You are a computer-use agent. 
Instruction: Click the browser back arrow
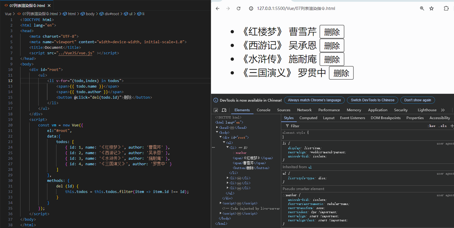[x=217, y=8]
